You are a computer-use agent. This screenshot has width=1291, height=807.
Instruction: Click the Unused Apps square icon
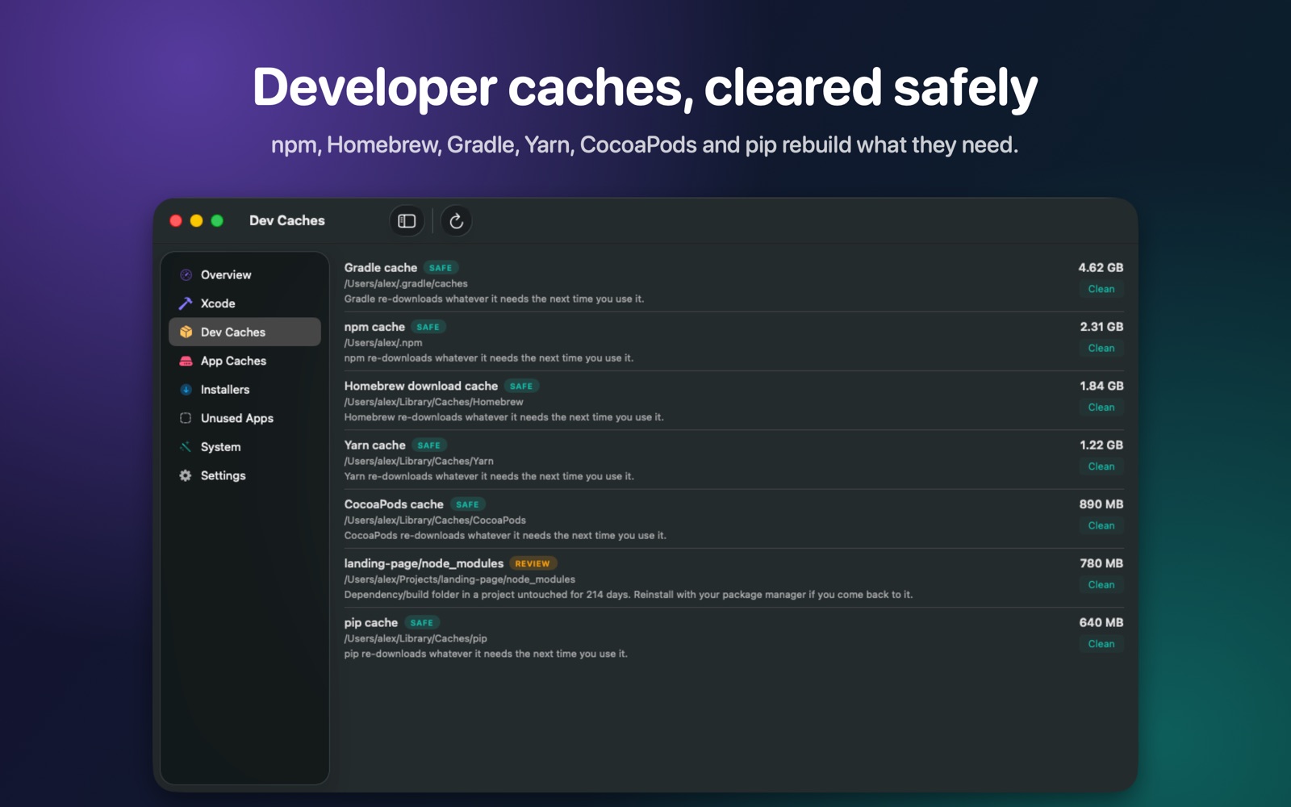tap(186, 418)
